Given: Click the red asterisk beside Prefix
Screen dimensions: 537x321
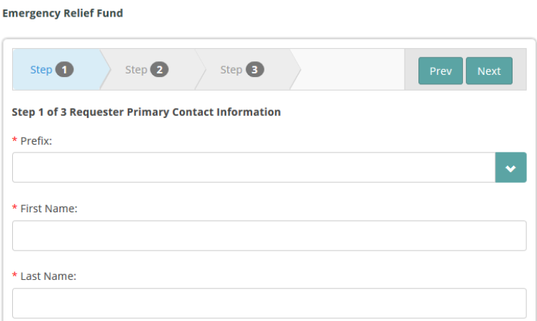Looking at the screenshot, I should tap(15, 141).
